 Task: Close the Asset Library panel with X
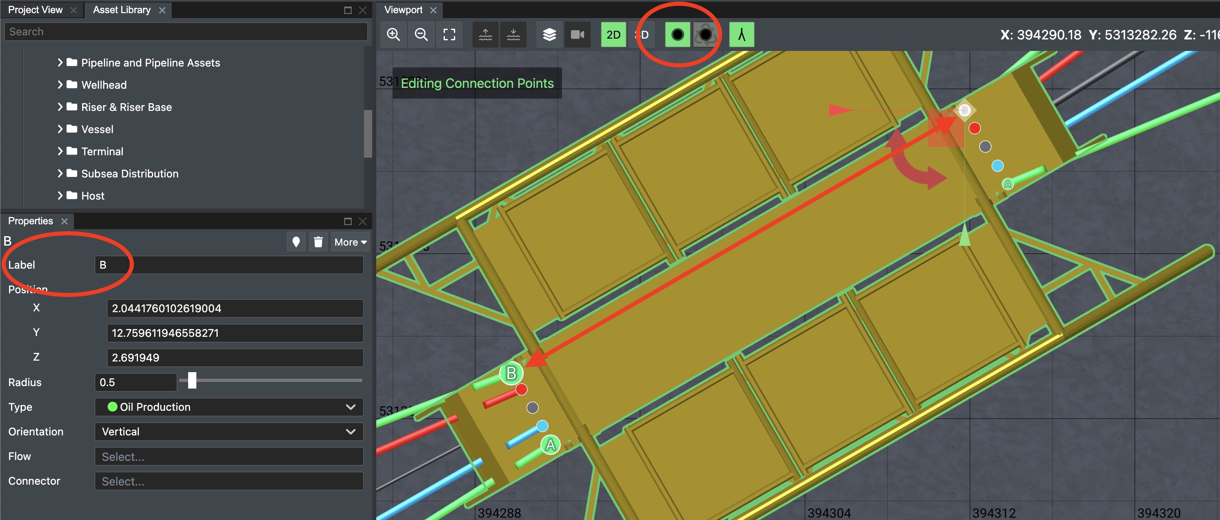[363, 10]
